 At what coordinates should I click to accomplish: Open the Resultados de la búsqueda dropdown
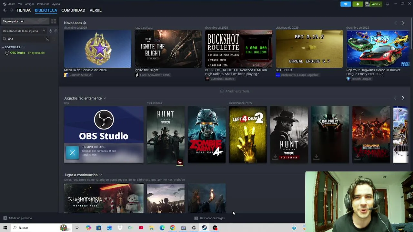point(24,31)
